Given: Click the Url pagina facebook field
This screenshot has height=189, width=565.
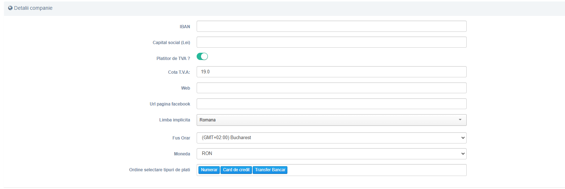Looking at the screenshot, I should [x=331, y=104].
